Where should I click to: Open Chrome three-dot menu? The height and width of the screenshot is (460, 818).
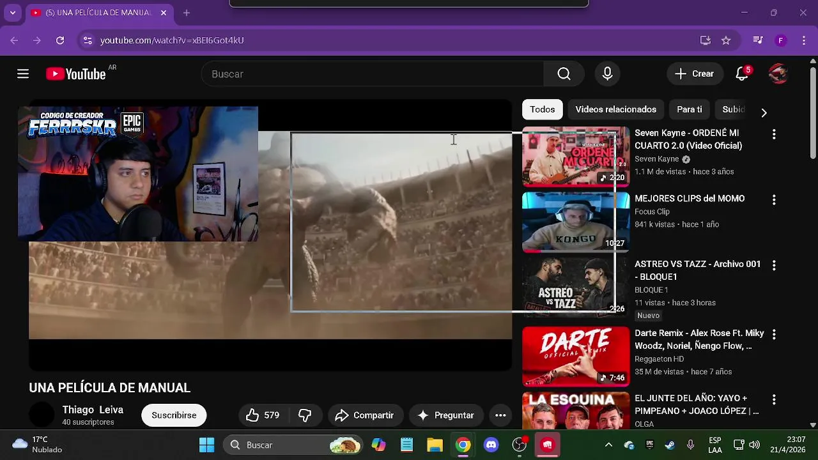click(x=804, y=40)
